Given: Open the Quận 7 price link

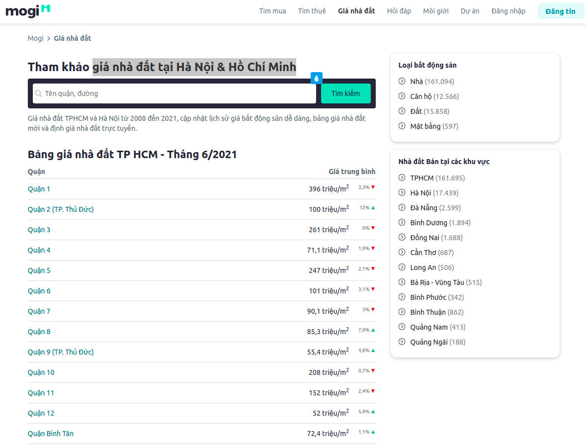Looking at the screenshot, I should pyautogui.click(x=39, y=311).
